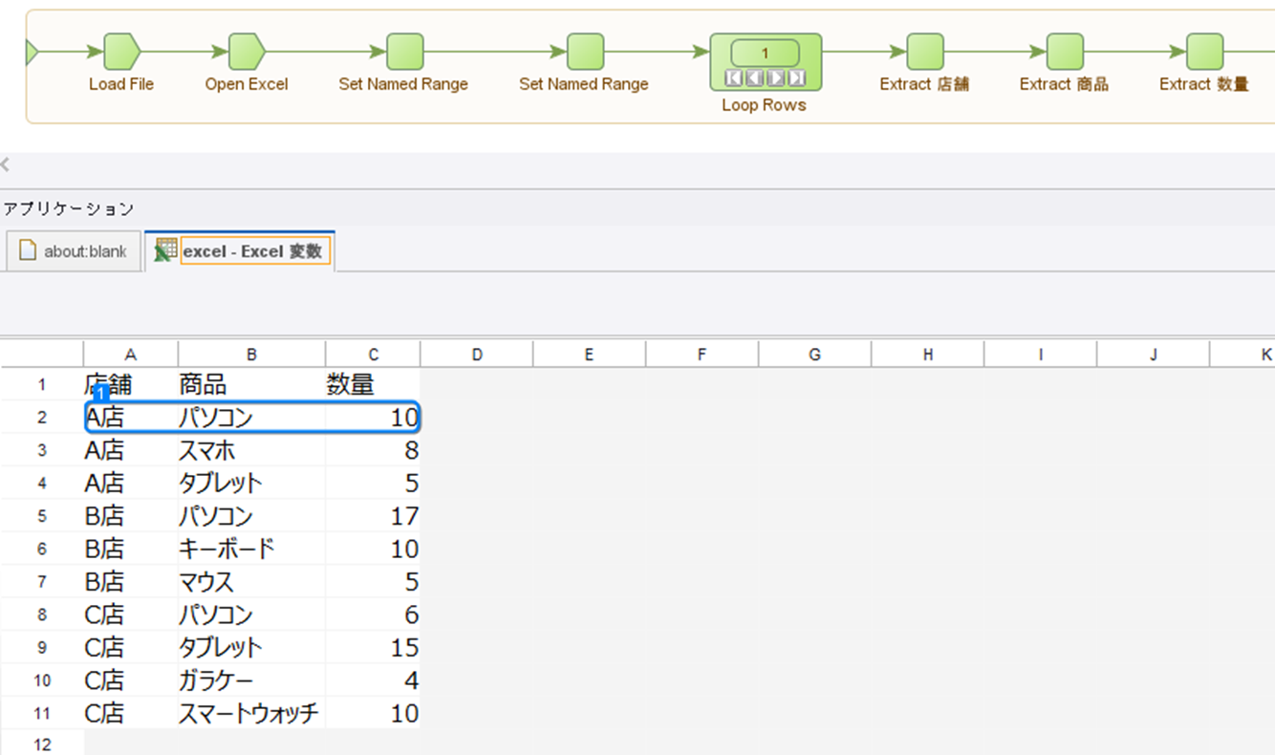Select the Extract 数量 step node
Image resolution: width=1275 pixels, height=755 pixels.
[1204, 52]
